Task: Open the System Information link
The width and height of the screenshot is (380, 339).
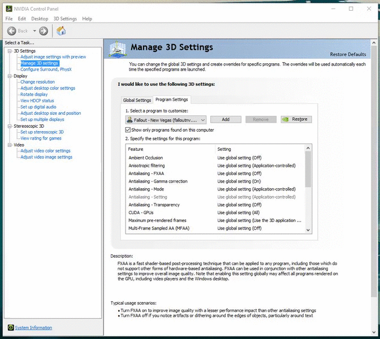Action: [33, 328]
